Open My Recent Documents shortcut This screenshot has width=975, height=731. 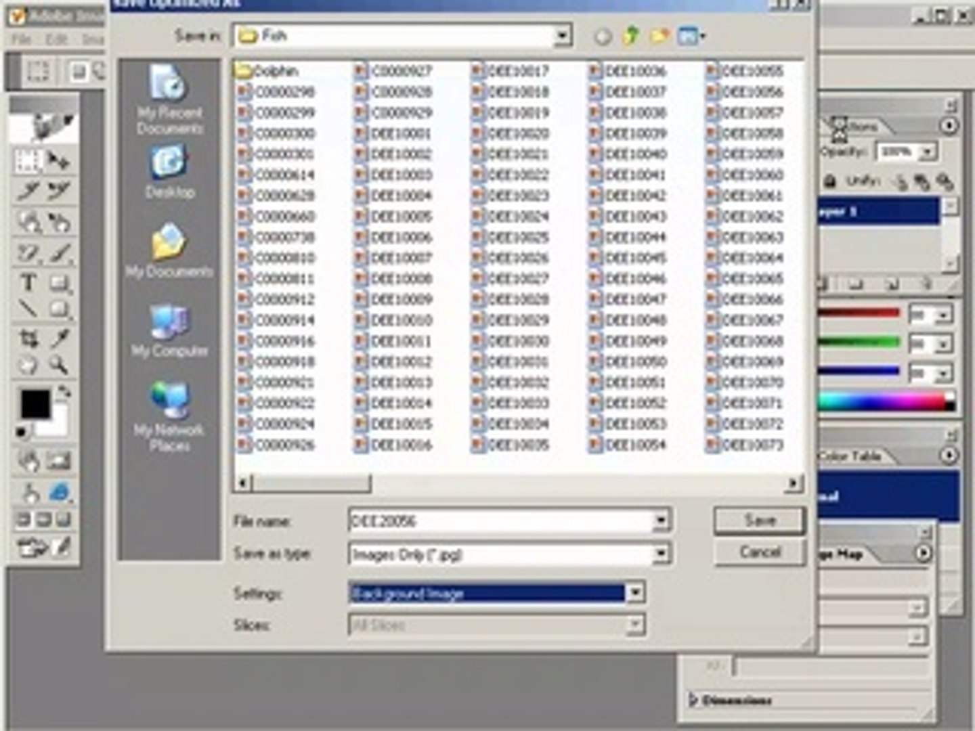169,100
